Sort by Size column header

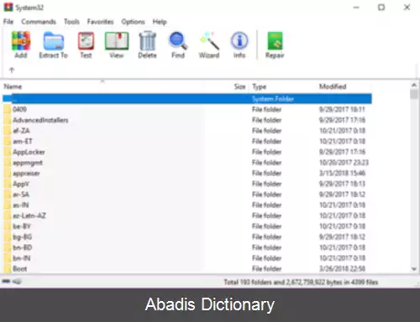click(x=239, y=86)
